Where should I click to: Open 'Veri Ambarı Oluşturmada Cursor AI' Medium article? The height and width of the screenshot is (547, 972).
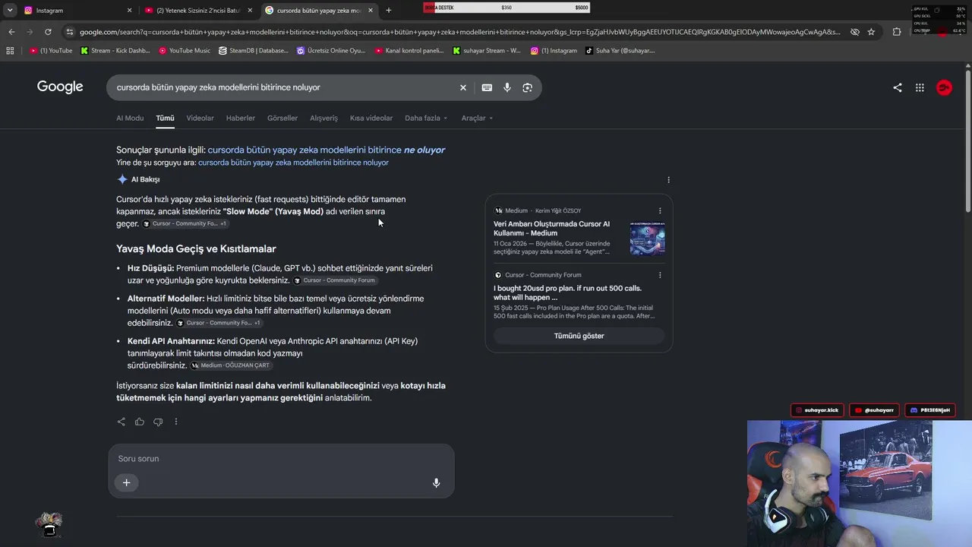(x=552, y=229)
